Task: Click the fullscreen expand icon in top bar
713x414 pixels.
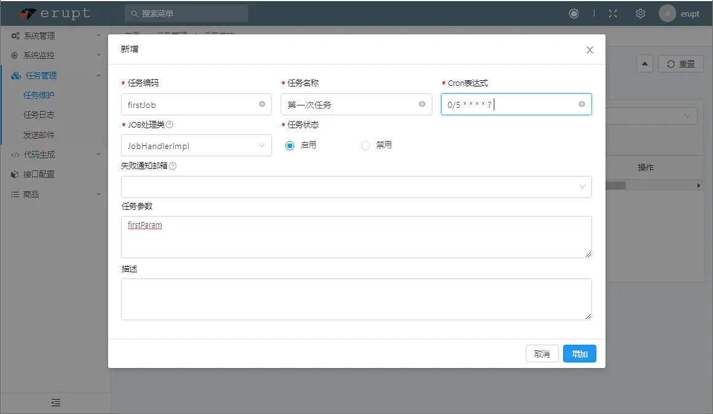Action: coord(612,13)
